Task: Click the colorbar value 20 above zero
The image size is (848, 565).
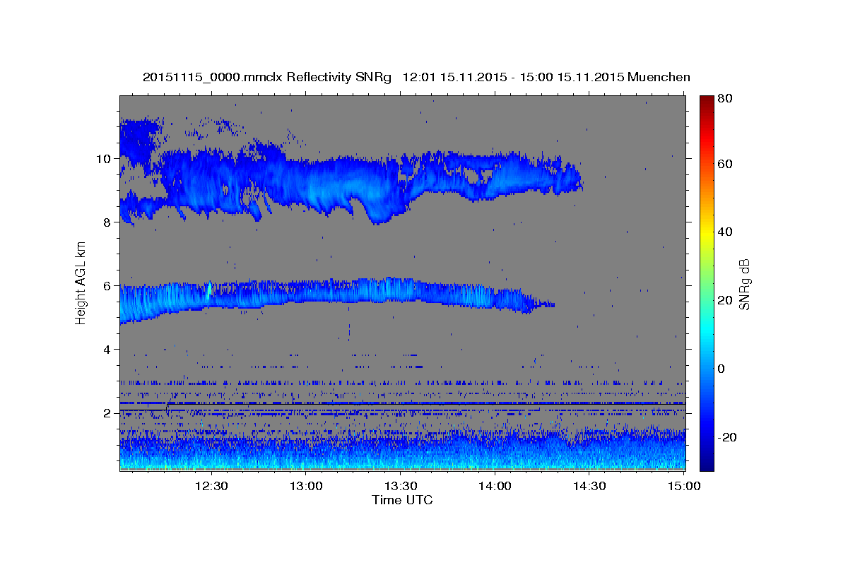Action: [x=724, y=300]
